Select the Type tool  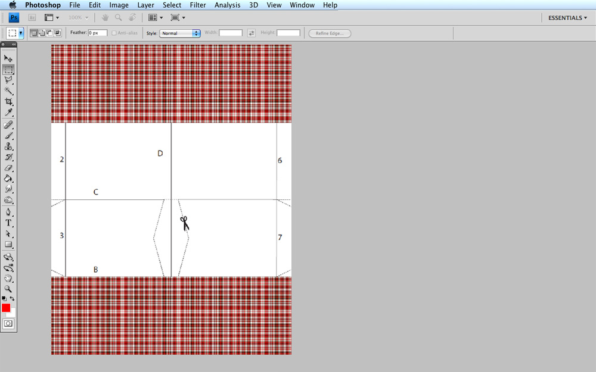(x=8, y=222)
